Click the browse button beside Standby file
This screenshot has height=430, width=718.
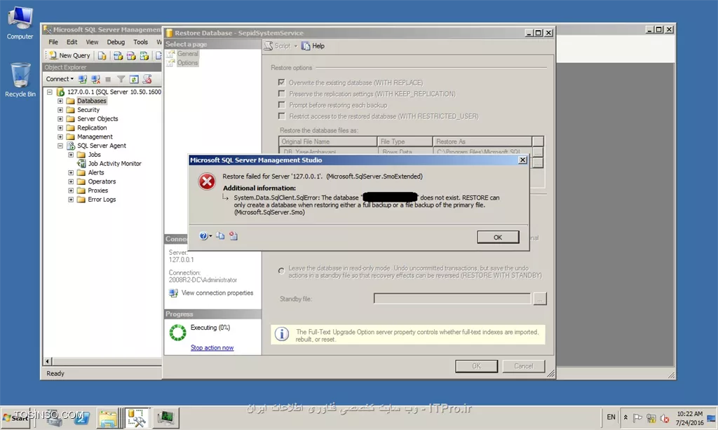click(x=540, y=299)
